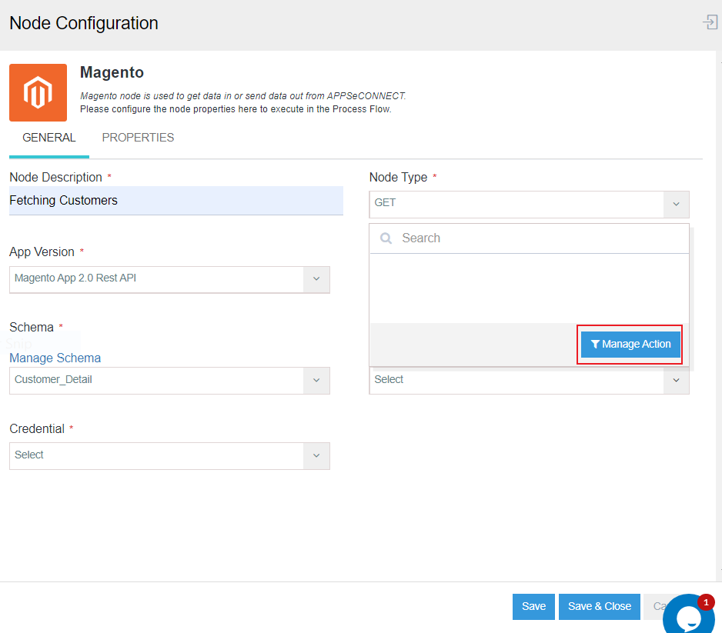The width and height of the screenshot is (722, 633).
Task: Focus the Search box in dropdown
Action: [x=539, y=238]
